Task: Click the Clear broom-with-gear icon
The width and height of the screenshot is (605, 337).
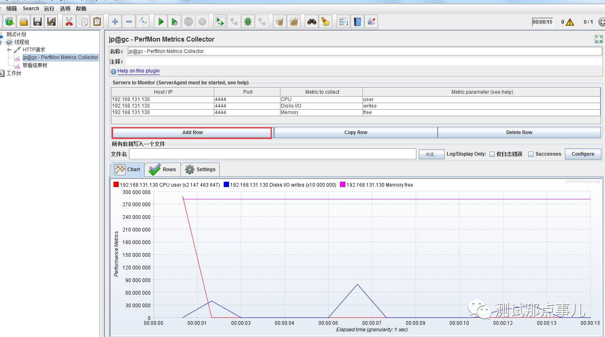Action: (280, 22)
